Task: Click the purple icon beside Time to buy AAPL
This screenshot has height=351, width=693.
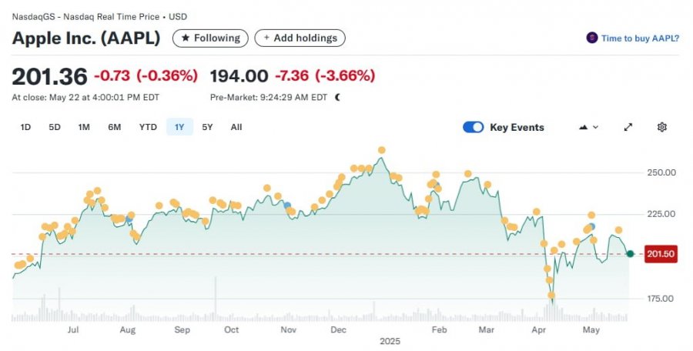Action: [x=592, y=38]
